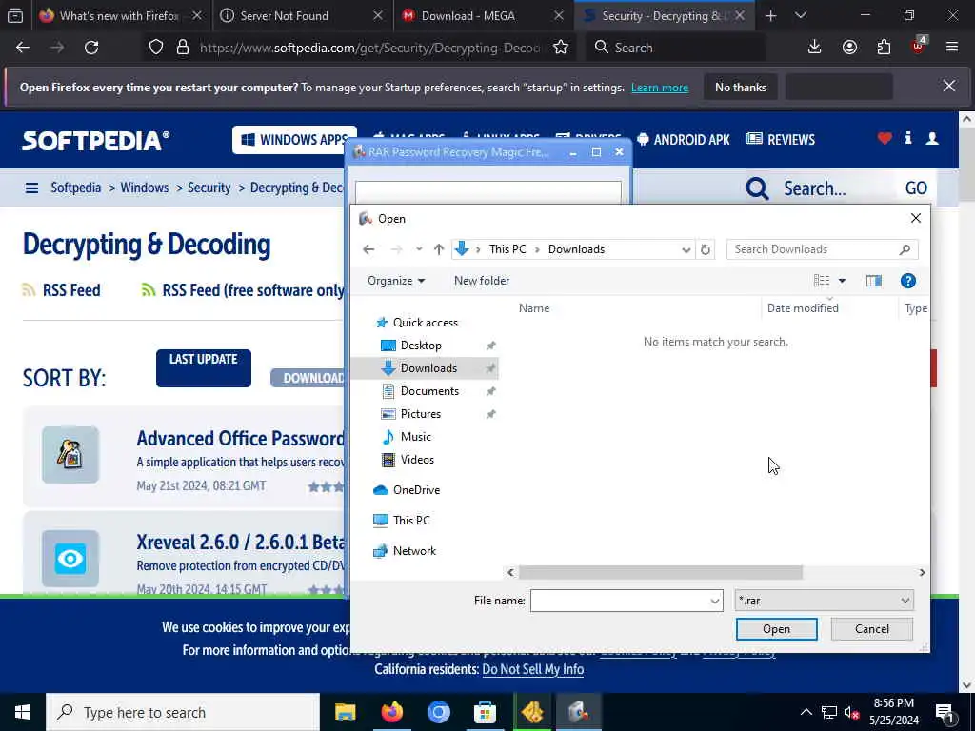Open the Reviews section

pyautogui.click(x=780, y=140)
